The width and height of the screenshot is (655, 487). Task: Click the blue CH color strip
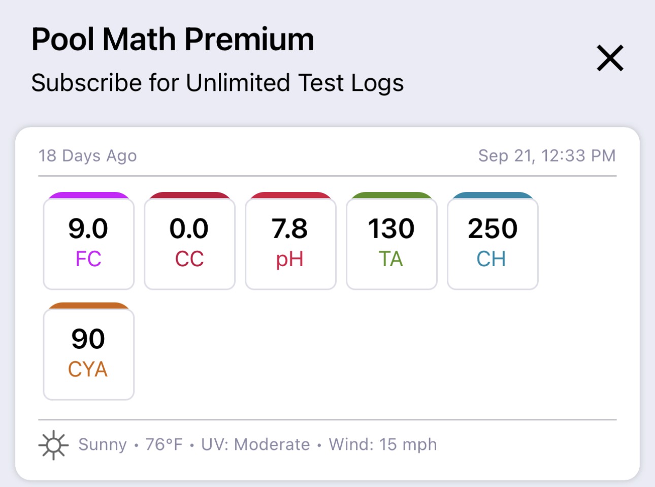[493, 195]
